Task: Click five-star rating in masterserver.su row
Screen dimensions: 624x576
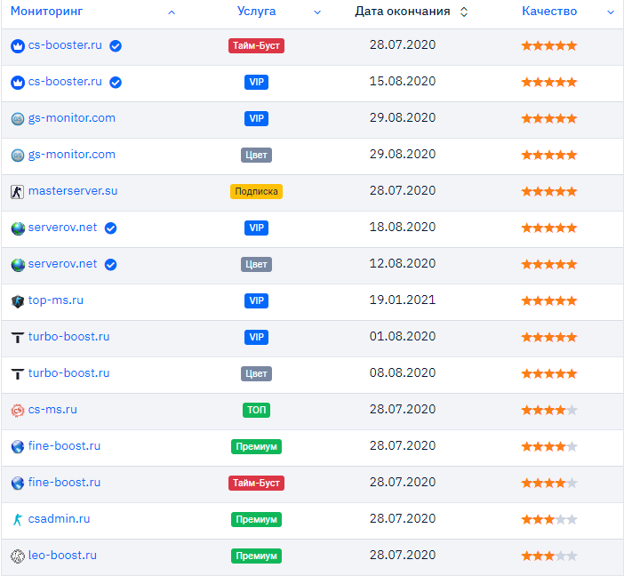Action: tap(549, 191)
